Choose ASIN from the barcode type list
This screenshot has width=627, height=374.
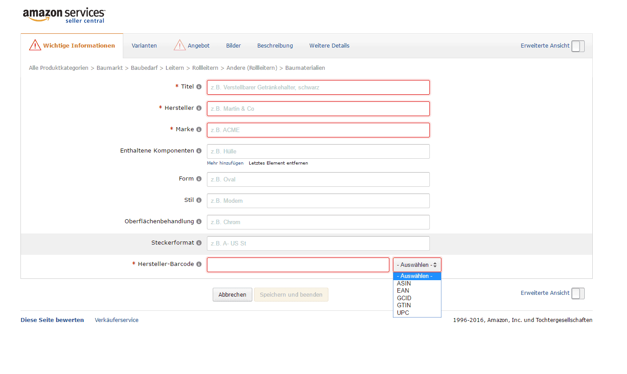click(x=417, y=283)
